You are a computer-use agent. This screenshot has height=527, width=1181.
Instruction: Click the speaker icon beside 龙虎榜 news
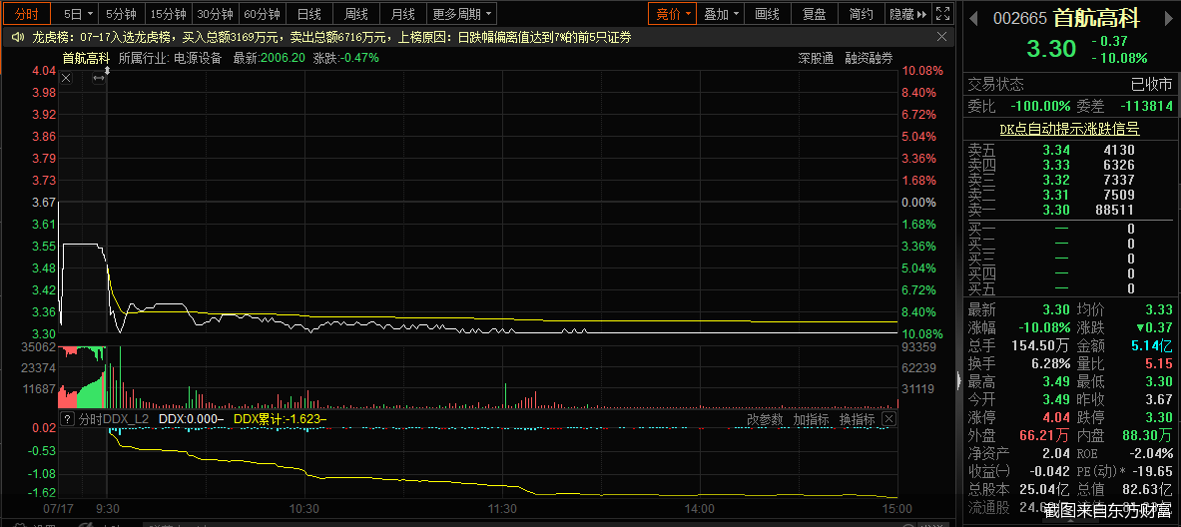18,37
